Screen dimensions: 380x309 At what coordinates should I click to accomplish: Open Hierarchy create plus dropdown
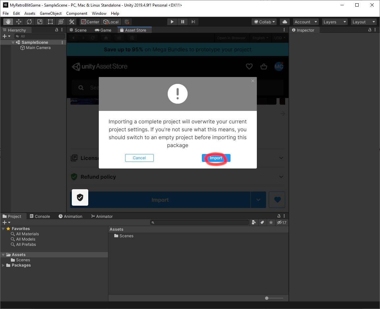6,36
